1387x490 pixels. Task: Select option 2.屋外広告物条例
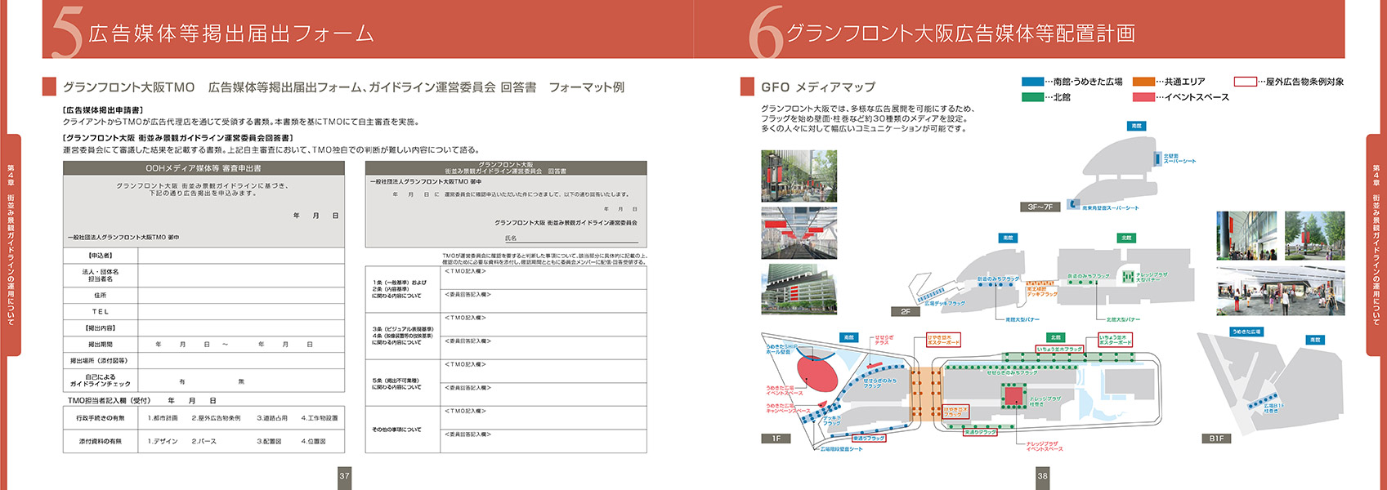[216, 418]
